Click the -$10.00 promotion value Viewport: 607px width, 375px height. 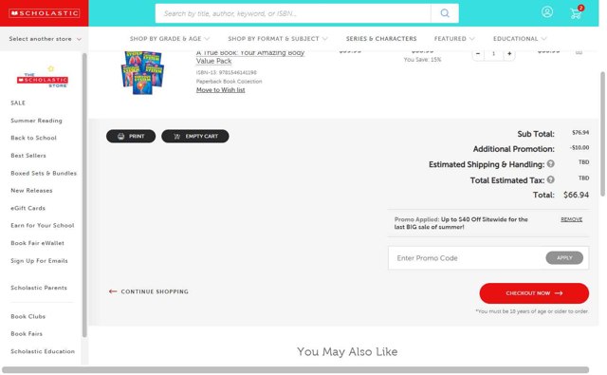tap(579, 147)
